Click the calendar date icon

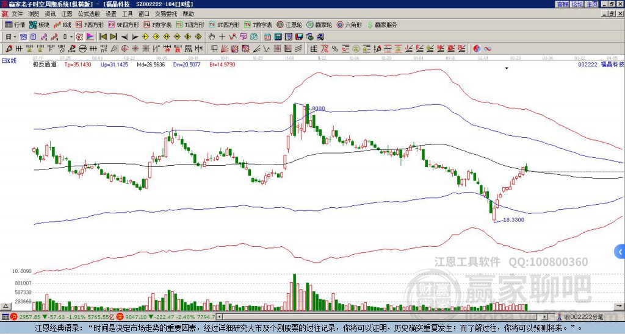(267, 37)
